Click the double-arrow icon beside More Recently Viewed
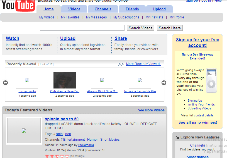The width and height of the screenshot is (227, 158). (x=121, y=64)
